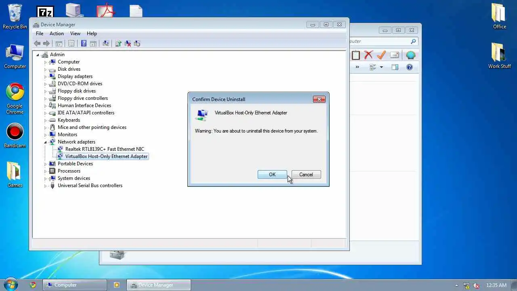Switch to the Computer taskbar button
Image resolution: width=517 pixels, height=291 pixels.
pos(75,285)
